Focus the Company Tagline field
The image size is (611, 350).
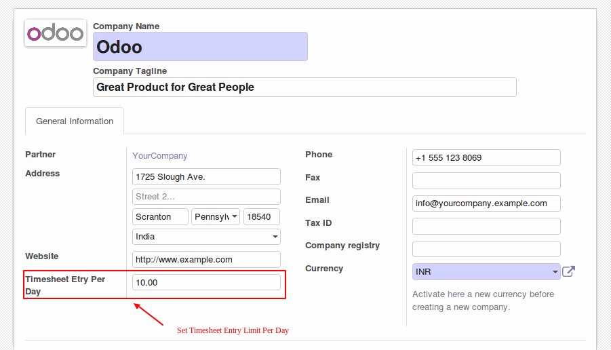coord(304,87)
